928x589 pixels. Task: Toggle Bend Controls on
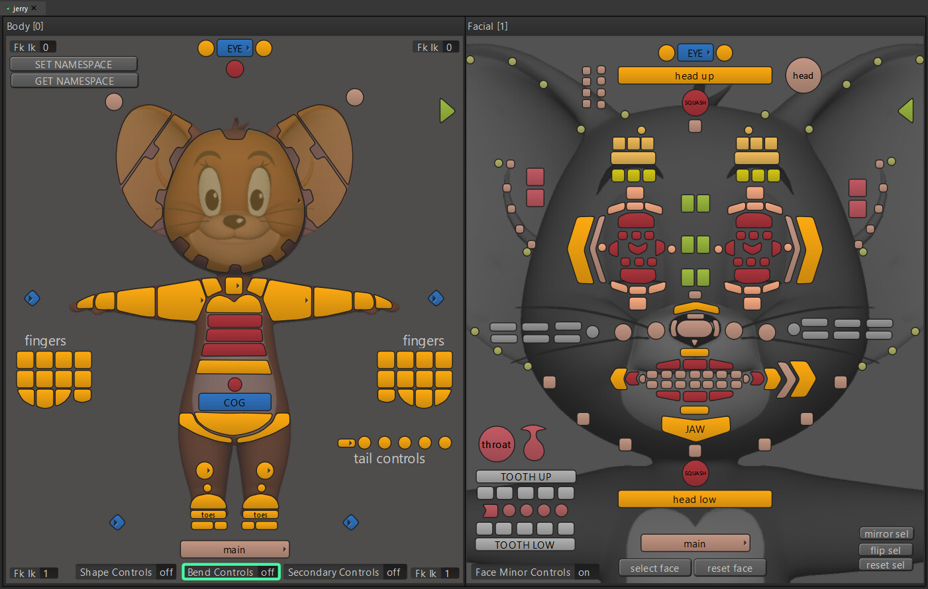coord(231,572)
